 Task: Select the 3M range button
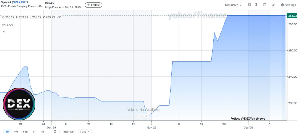coord(7,132)
